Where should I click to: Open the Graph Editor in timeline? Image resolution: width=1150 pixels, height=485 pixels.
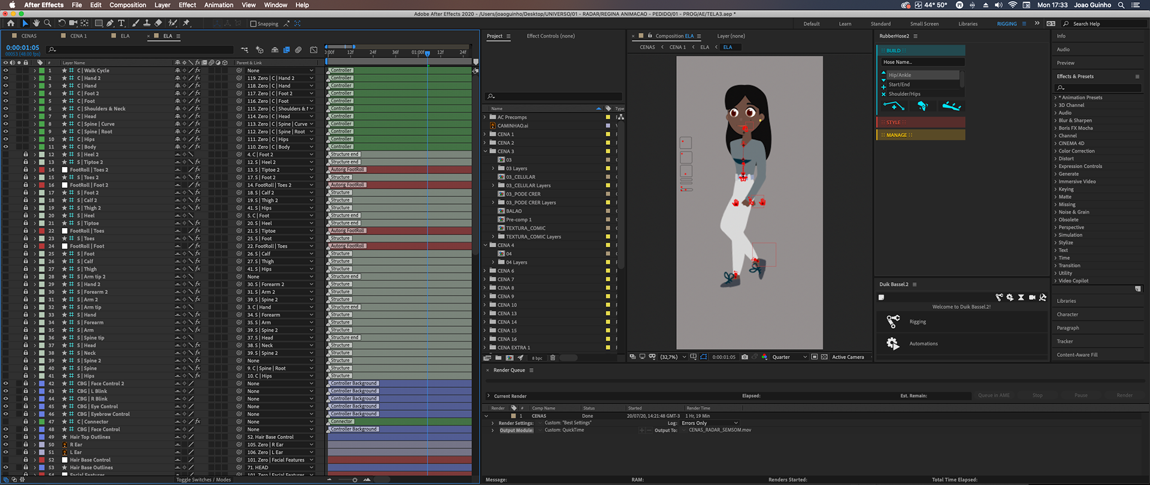pyautogui.click(x=313, y=50)
